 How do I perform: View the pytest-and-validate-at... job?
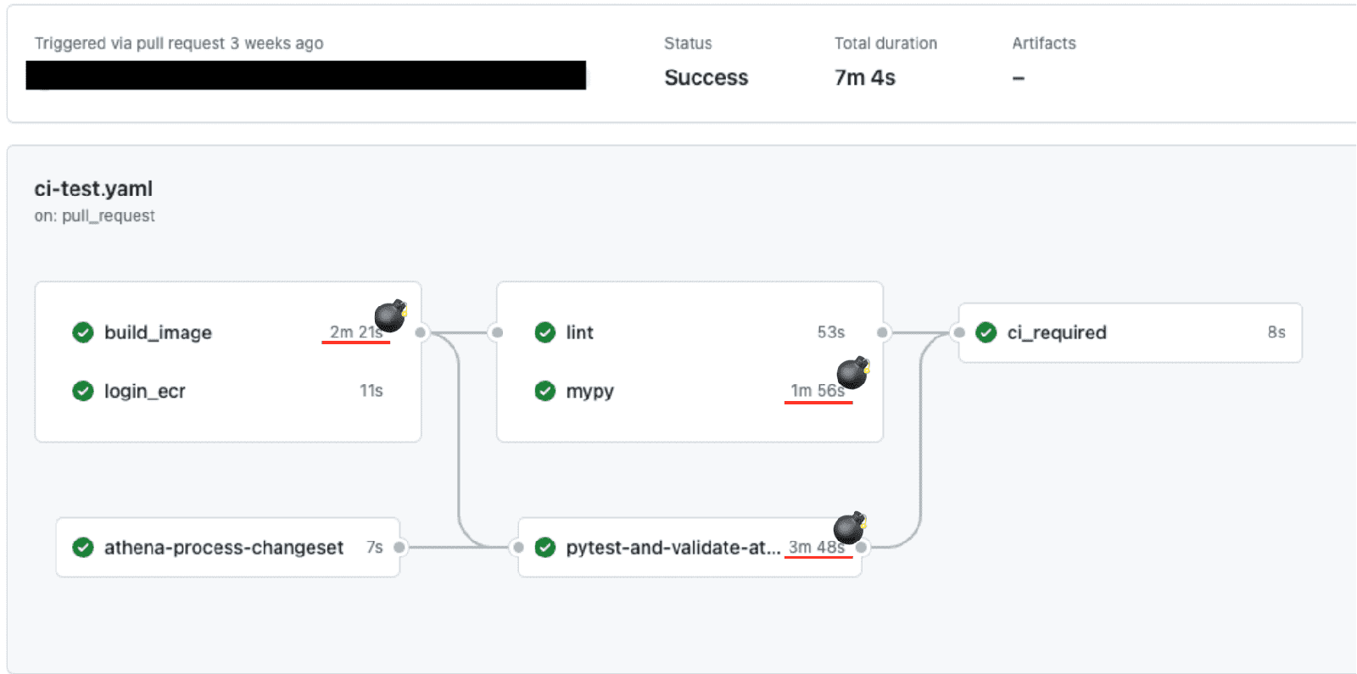(673, 548)
